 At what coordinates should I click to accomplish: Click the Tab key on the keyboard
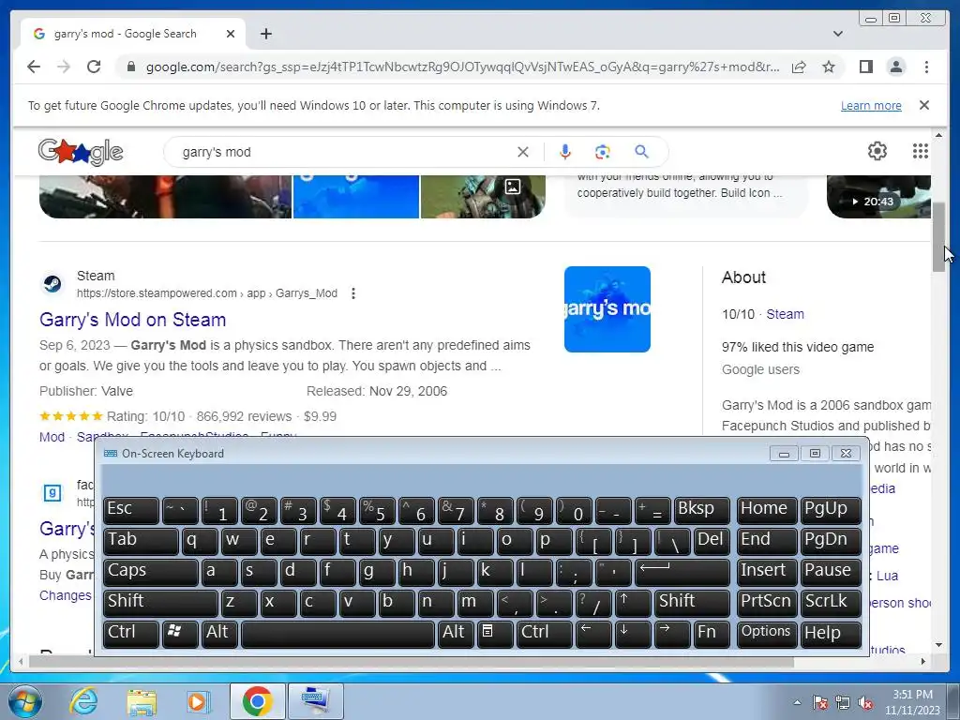[141, 541]
